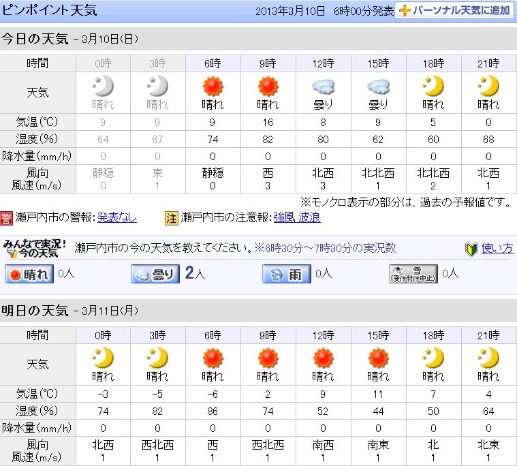This screenshot has height=466, width=517.
Task: Click today's 気温(℃) row label
Action: pos(37,122)
